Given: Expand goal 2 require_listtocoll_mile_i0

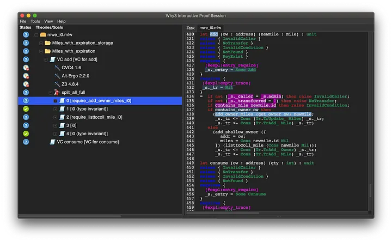Looking at the screenshot, I should 55,117.
